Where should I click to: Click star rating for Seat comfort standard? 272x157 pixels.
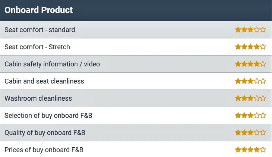pos(250,30)
